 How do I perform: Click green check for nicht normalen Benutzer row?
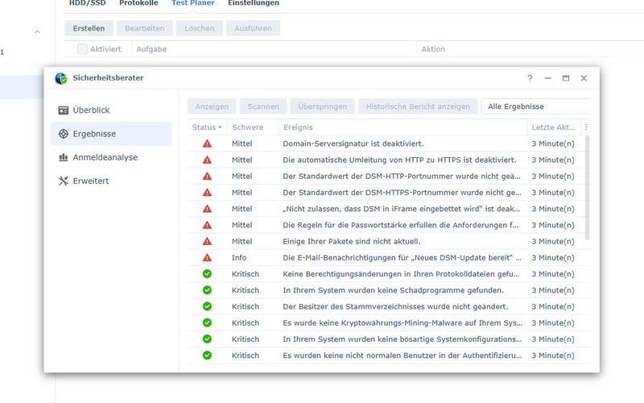[207, 355]
